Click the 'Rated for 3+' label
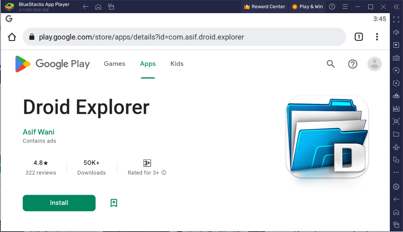 143,173
